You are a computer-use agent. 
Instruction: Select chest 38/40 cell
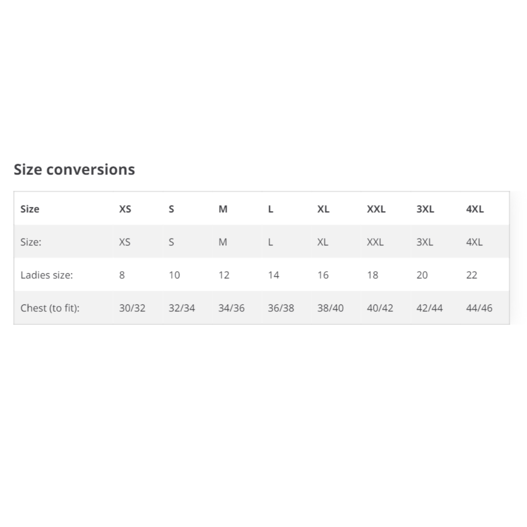331,308
